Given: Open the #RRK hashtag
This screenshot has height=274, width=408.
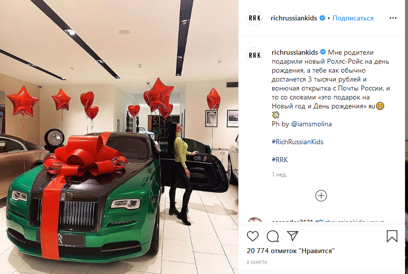Looking at the screenshot, I should (x=280, y=160).
